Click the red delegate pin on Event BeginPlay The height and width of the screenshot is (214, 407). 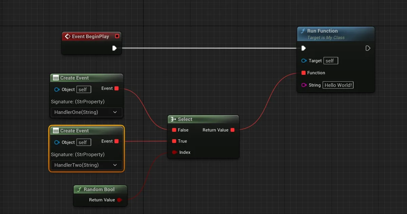coord(117,36)
